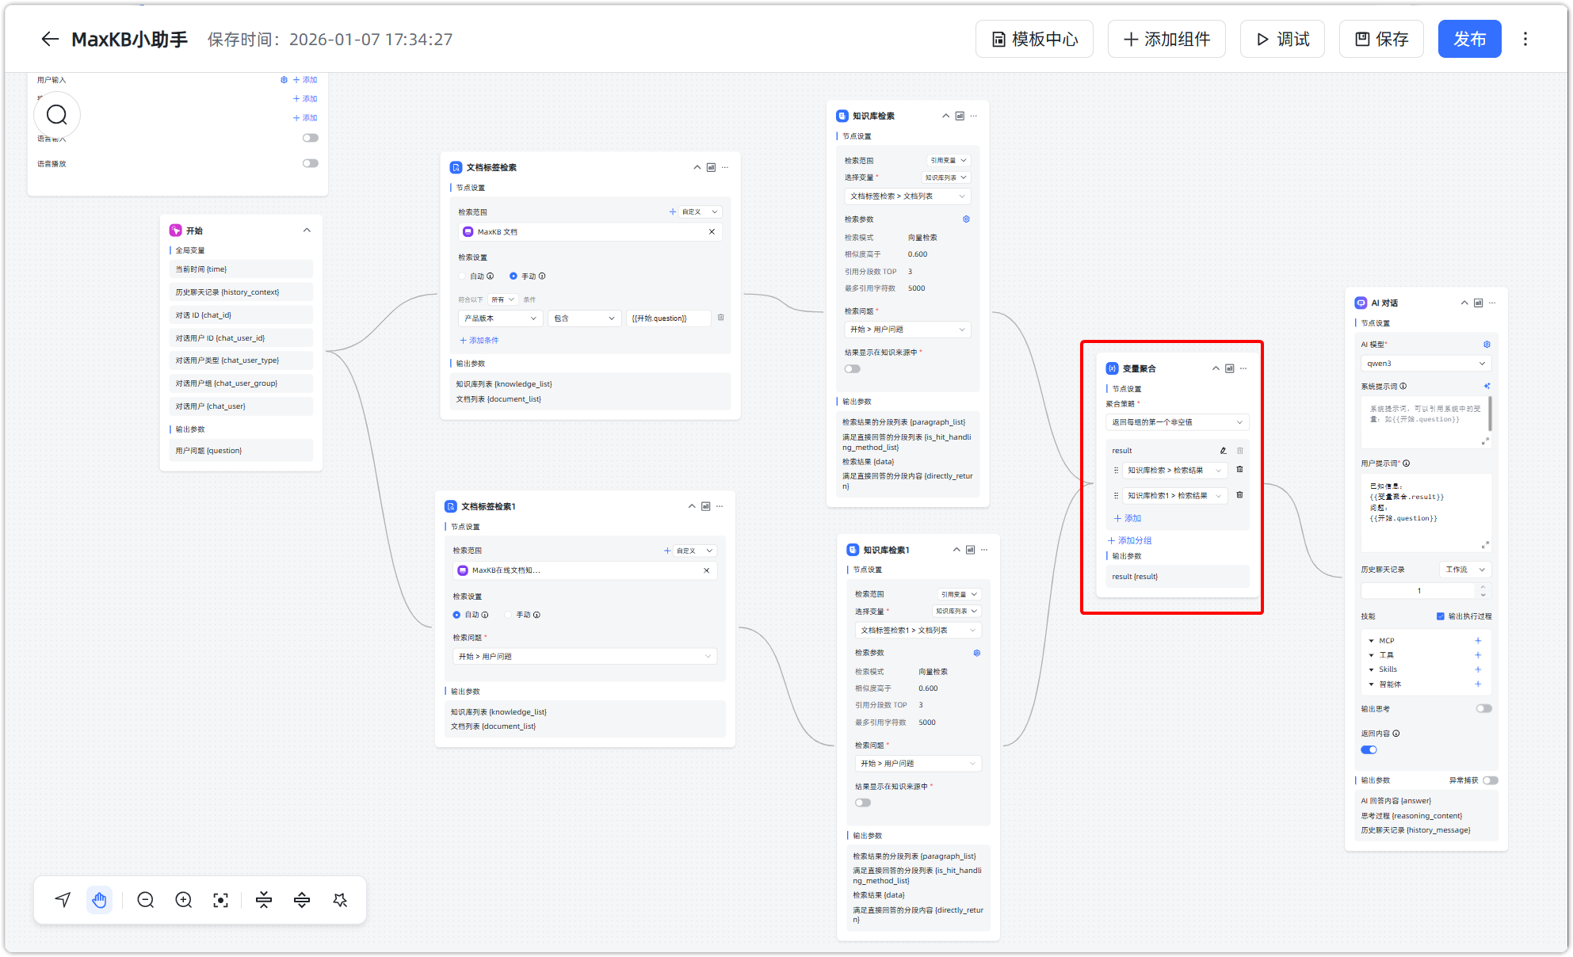The height and width of the screenshot is (957, 1573).
Task: Click back arrow beside MaxKB小助手
Action: (x=50, y=39)
